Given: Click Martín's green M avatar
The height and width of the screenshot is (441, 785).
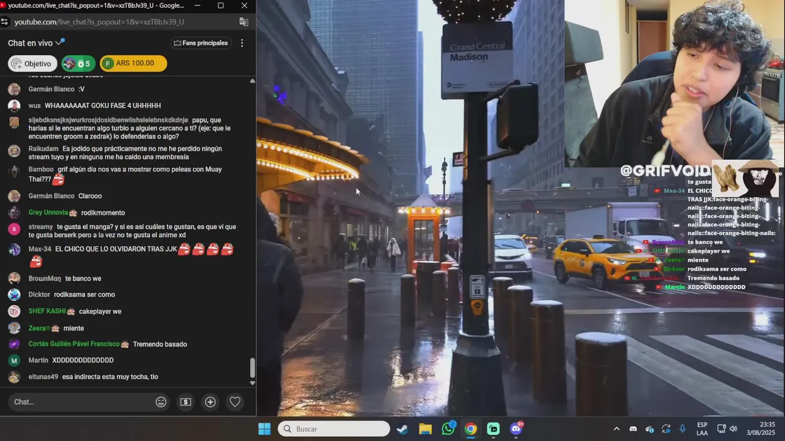Looking at the screenshot, I should pos(14,361).
